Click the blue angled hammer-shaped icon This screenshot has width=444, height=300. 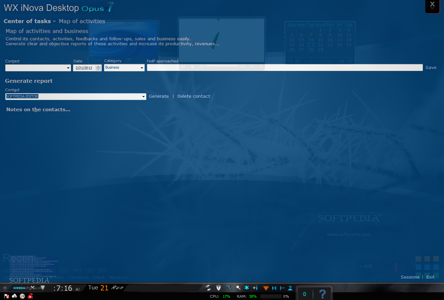(229, 288)
